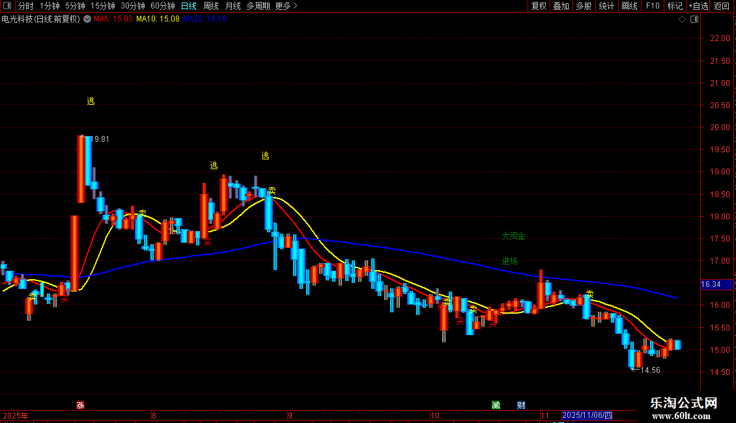Click the MA5: 15.03 label
Screen dimensions: 736x423
click(x=113, y=20)
